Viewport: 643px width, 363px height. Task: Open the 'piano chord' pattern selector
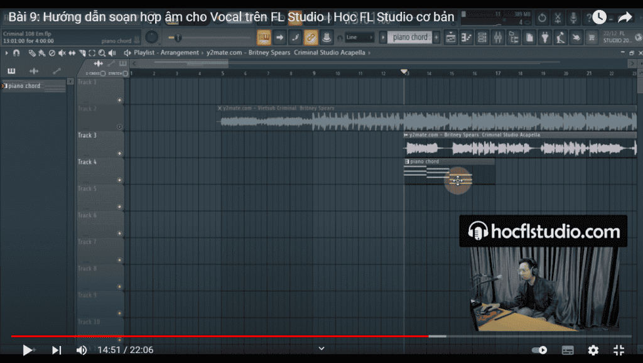pyautogui.click(x=410, y=37)
